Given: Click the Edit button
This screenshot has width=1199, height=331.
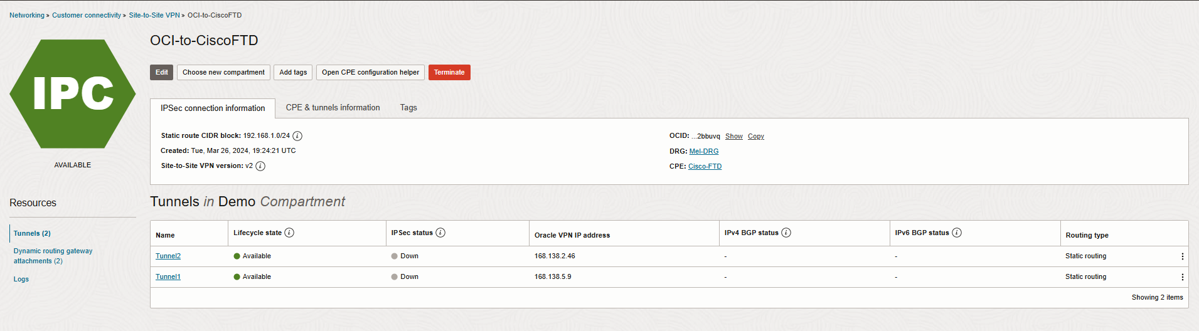Looking at the screenshot, I should tap(161, 72).
